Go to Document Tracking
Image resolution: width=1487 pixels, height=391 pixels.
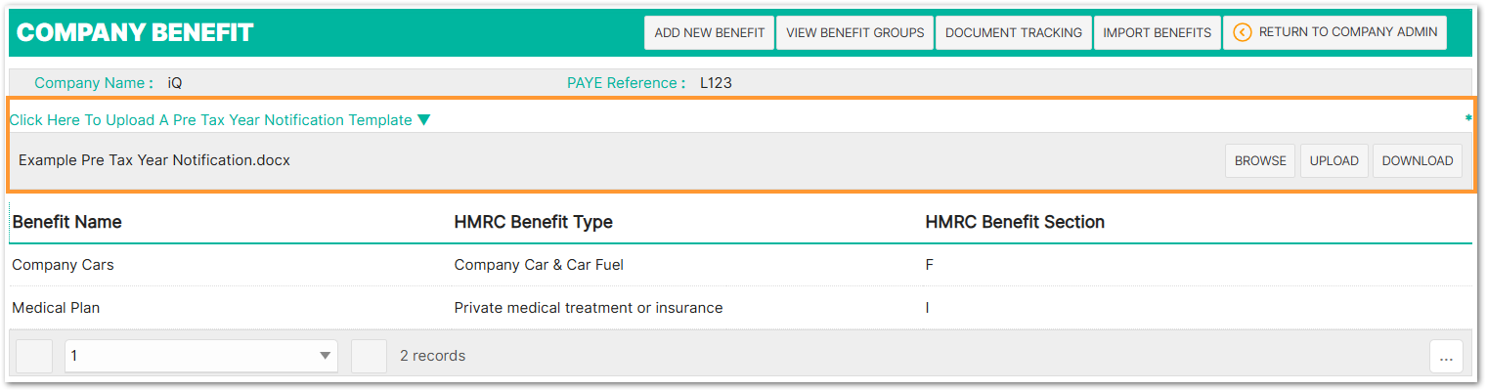click(1013, 32)
